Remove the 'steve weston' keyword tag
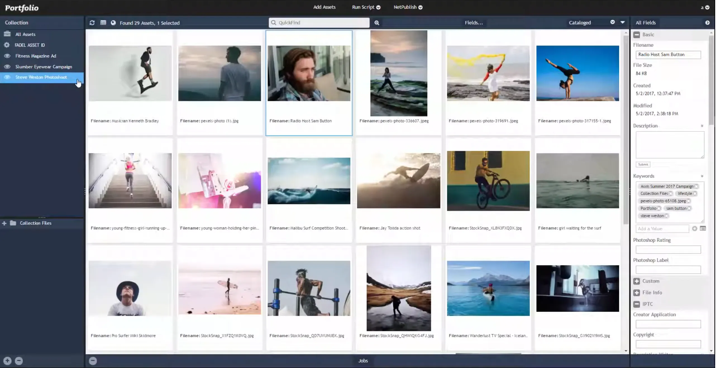Image resolution: width=716 pixels, height=368 pixels. click(x=666, y=216)
